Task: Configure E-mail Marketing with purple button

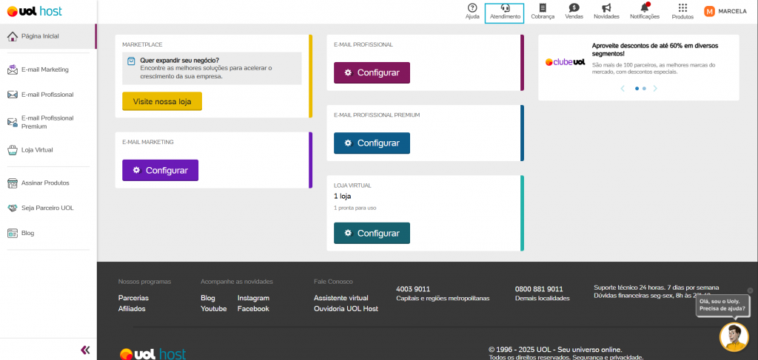Action: pyautogui.click(x=160, y=170)
